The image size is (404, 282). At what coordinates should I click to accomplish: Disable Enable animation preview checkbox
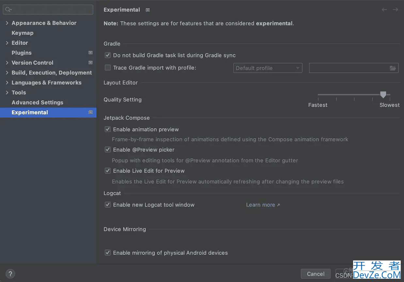point(108,130)
